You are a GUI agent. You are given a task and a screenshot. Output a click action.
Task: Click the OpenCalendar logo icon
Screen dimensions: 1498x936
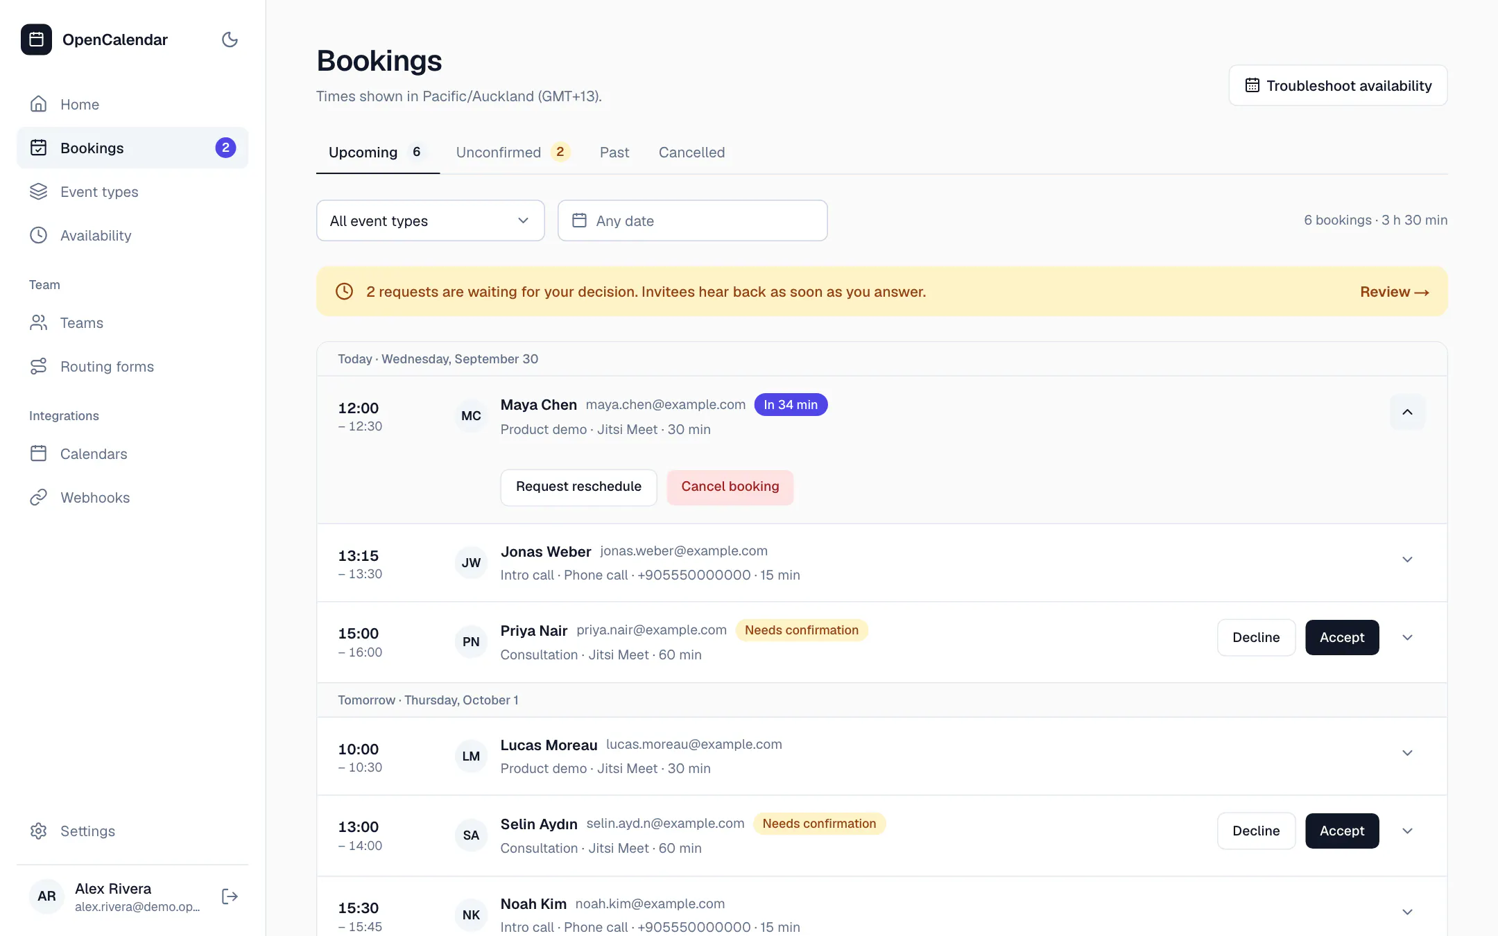pyautogui.click(x=36, y=40)
